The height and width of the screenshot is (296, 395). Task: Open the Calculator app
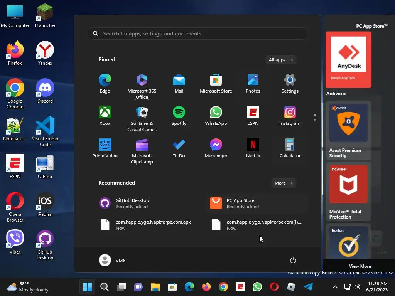(290, 148)
